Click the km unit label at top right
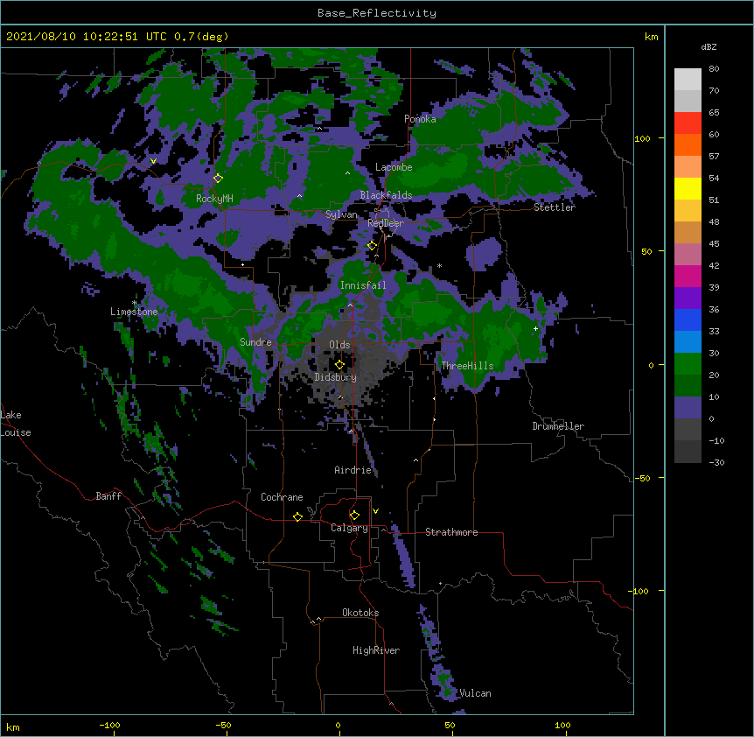The width and height of the screenshot is (754, 737). [x=652, y=37]
